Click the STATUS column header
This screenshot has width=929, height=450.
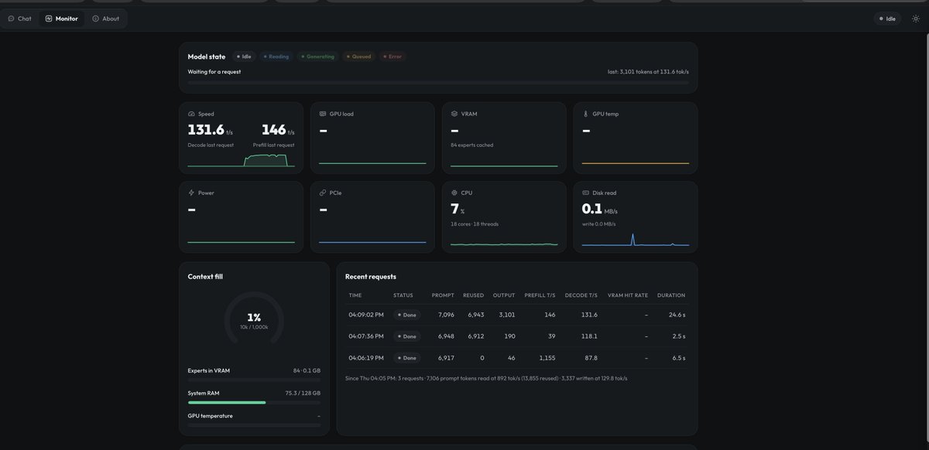403,295
